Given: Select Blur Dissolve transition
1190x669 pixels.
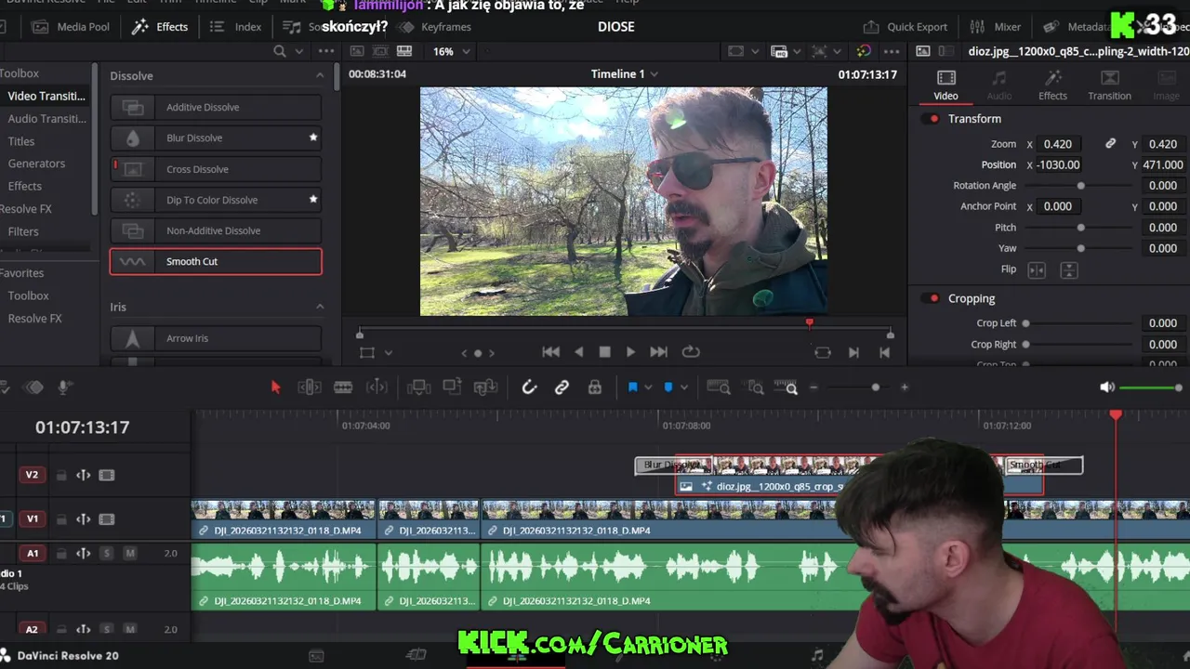Looking at the screenshot, I should click(x=216, y=138).
